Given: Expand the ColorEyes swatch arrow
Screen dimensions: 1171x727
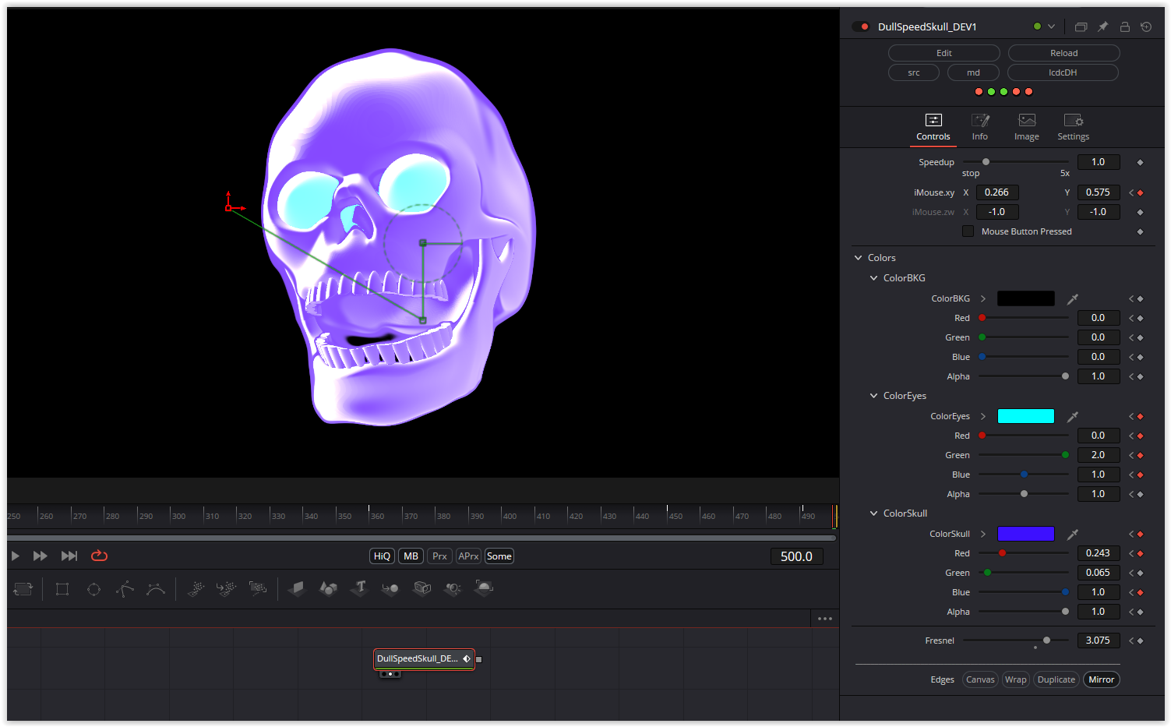Looking at the screenshot, I should coord(983,416).
